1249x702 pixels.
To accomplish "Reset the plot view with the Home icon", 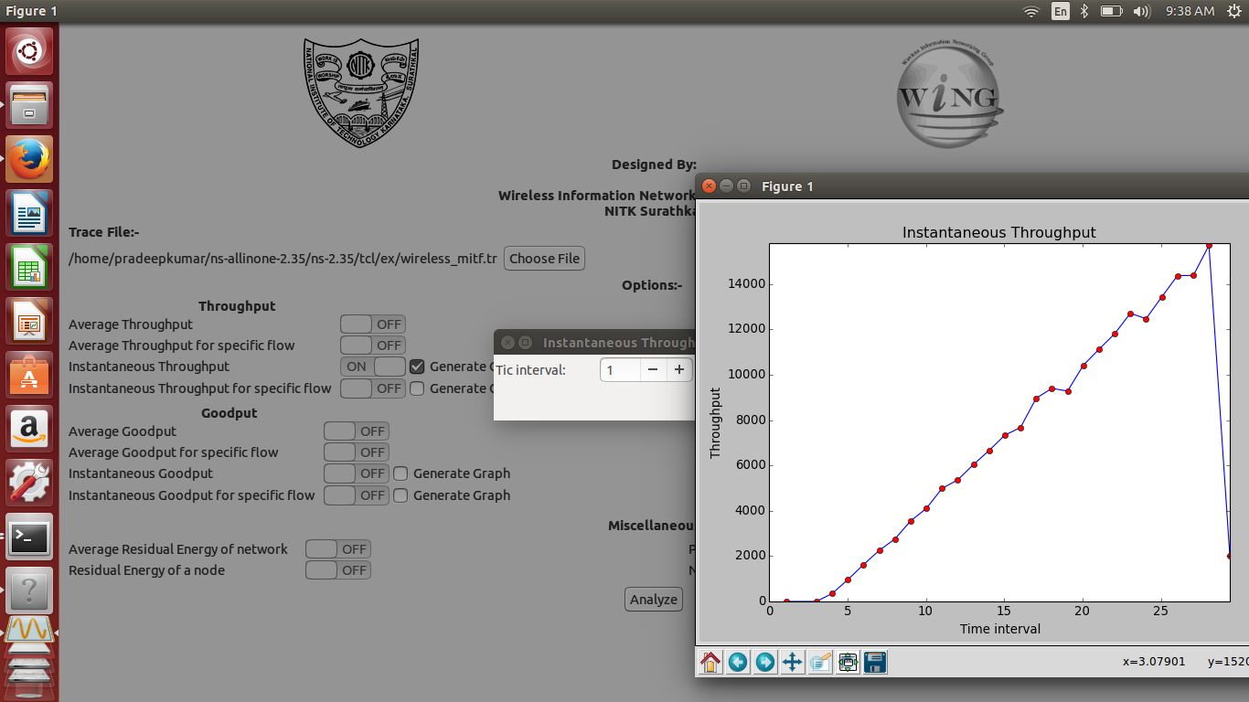I will [x=710, y=662].
